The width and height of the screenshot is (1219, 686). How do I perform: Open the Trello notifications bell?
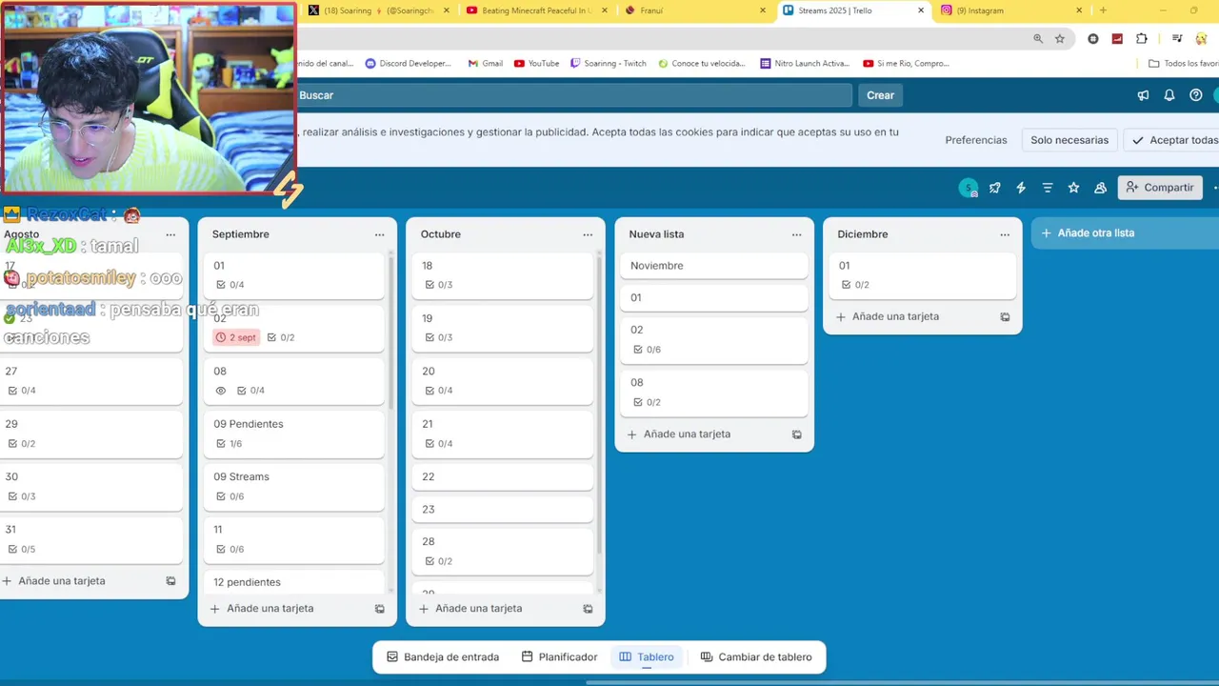tap(1169, 95)
